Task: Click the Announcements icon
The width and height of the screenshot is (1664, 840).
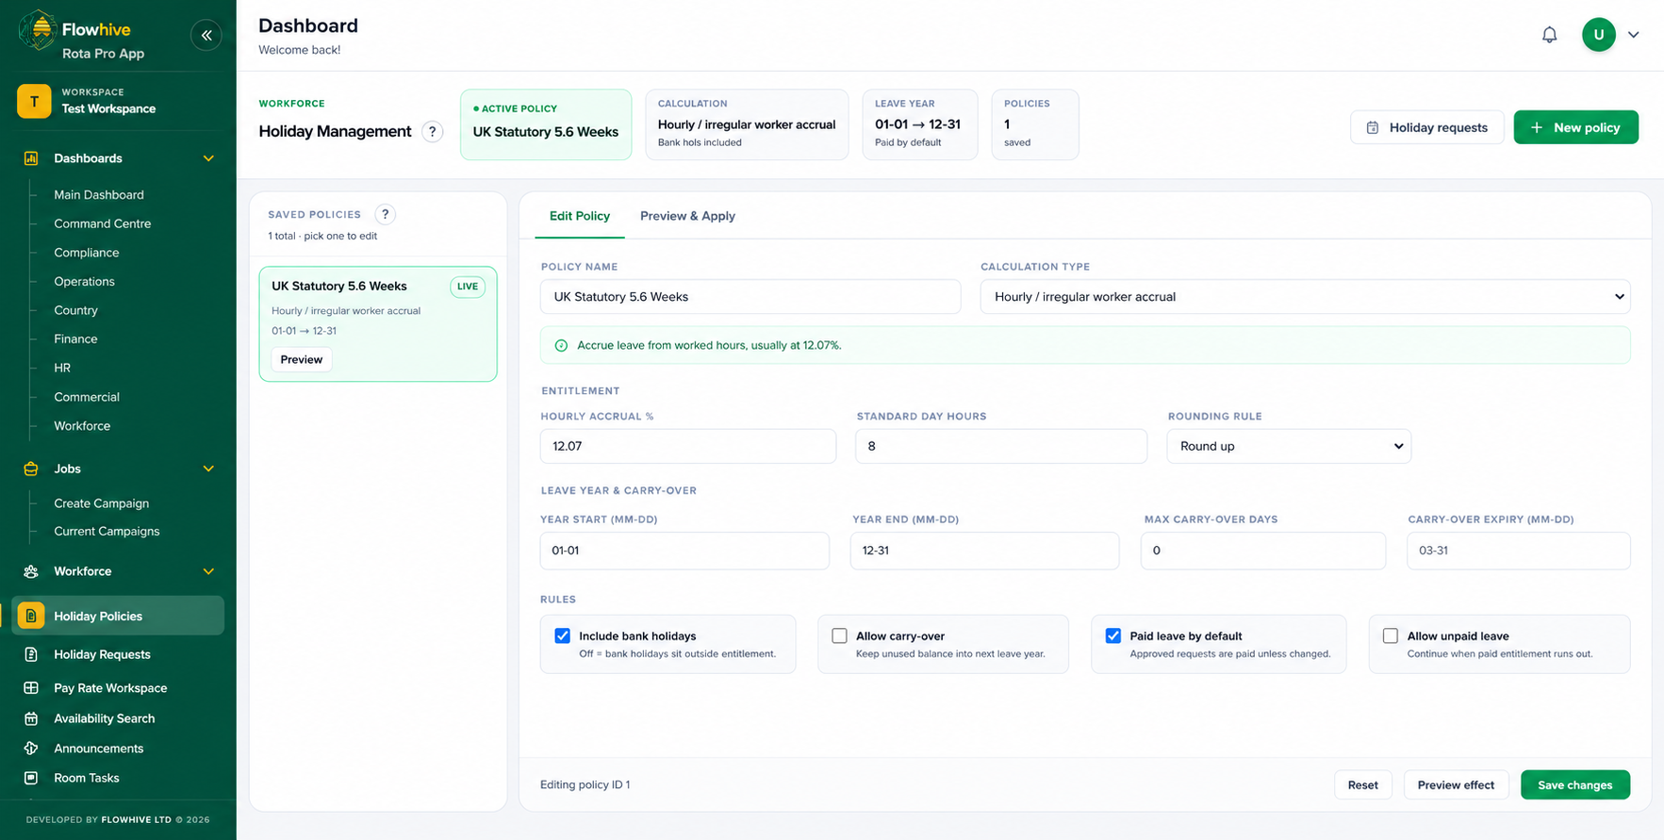Action: click(x=31, y=749)
